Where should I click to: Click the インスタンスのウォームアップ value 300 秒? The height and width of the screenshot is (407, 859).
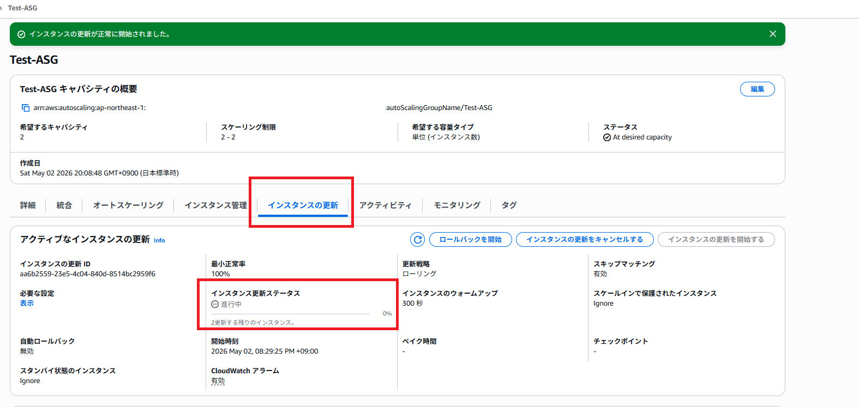pos(412,303)
